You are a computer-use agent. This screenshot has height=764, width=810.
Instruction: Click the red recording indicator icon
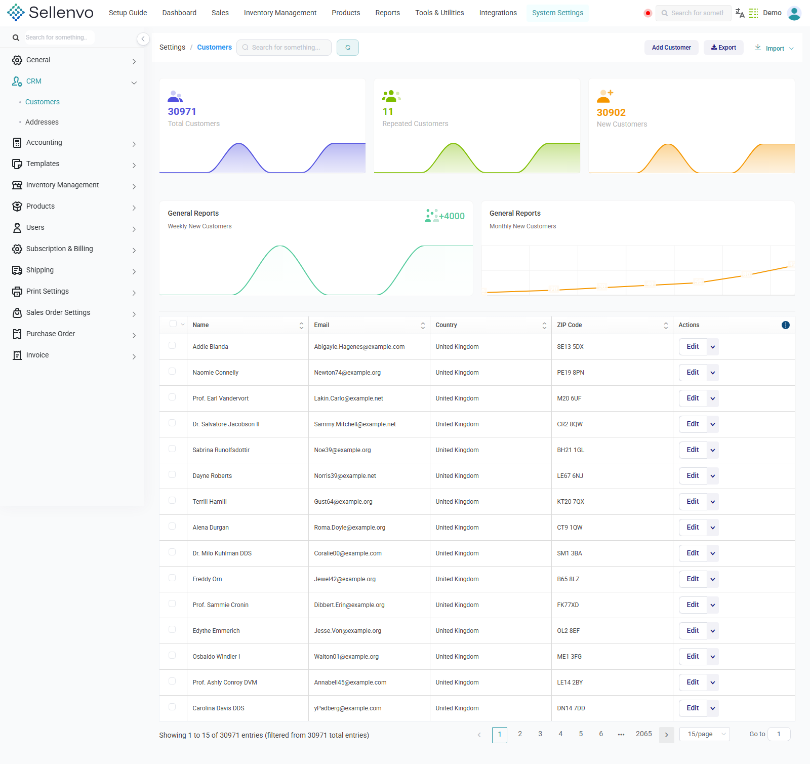647,13
